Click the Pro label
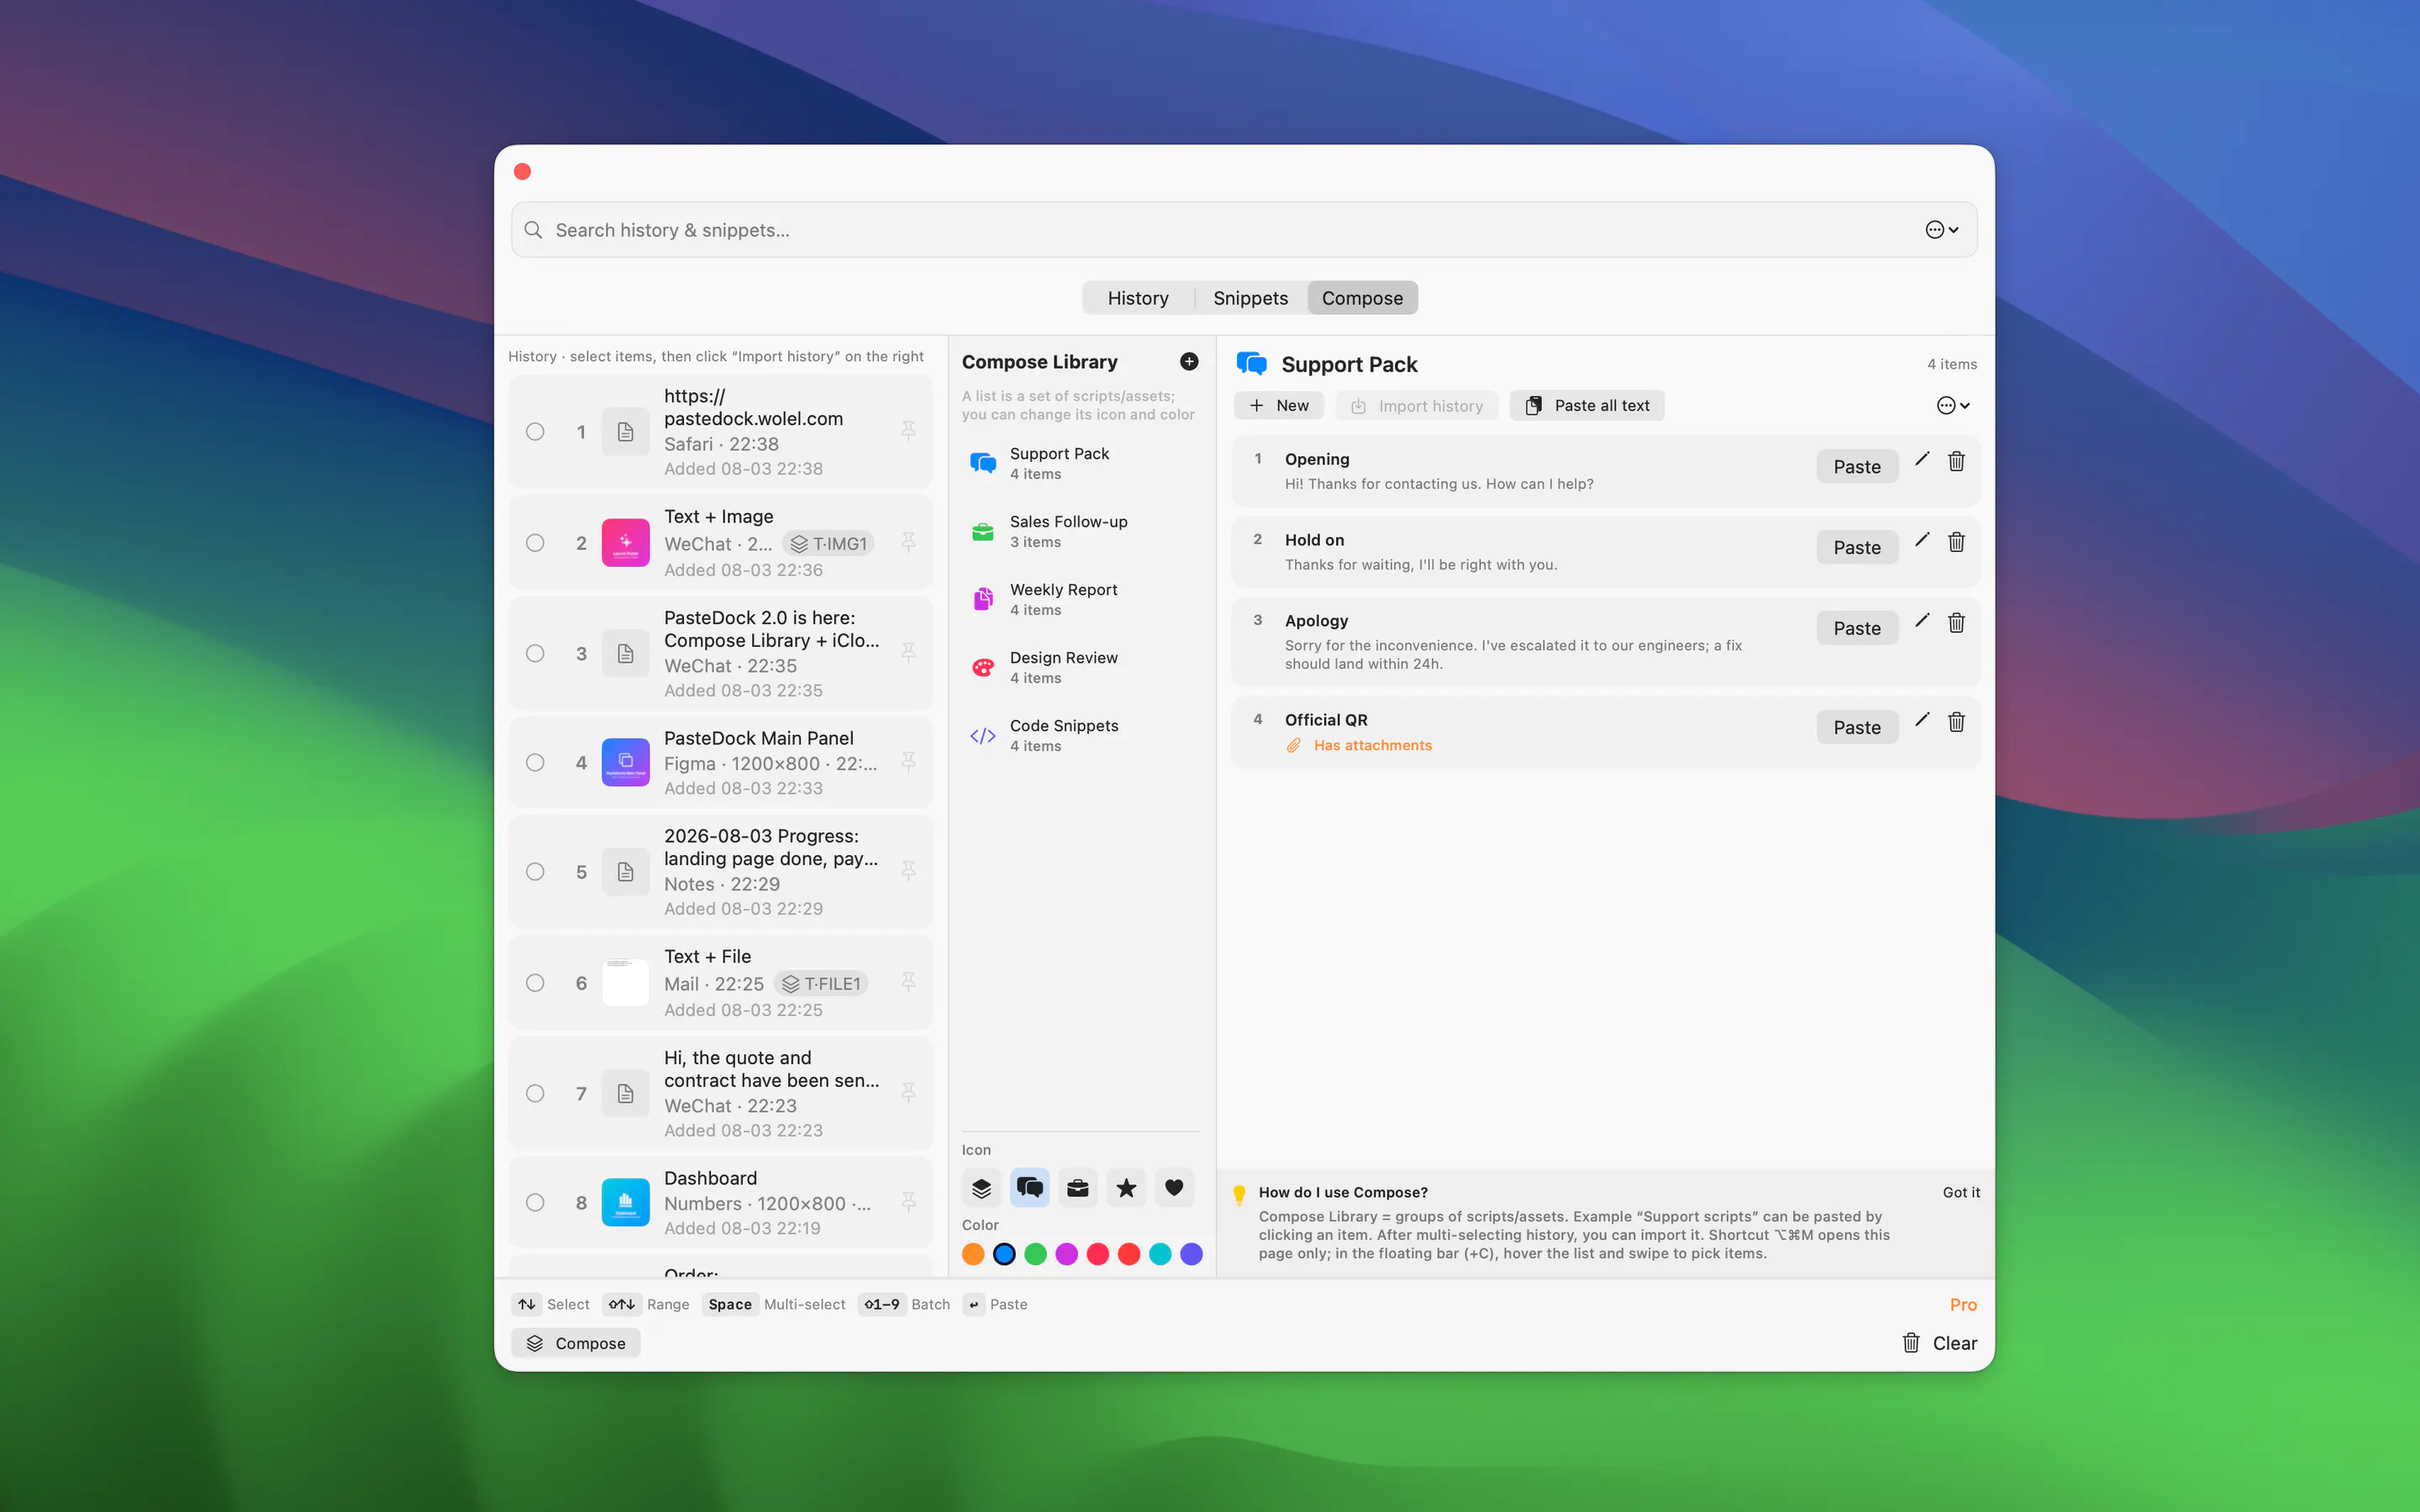The height and width of the screenshot is (1512, 2420). pyautogui.click(x=1963, y=1304)
